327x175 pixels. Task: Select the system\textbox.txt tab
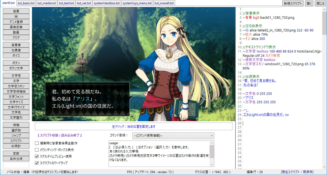point(107,3)
